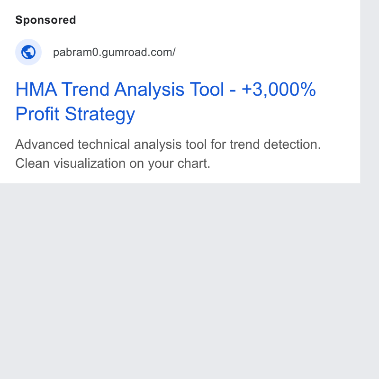Click the word 'Trend' in the blue title

(x=85, y=90)
